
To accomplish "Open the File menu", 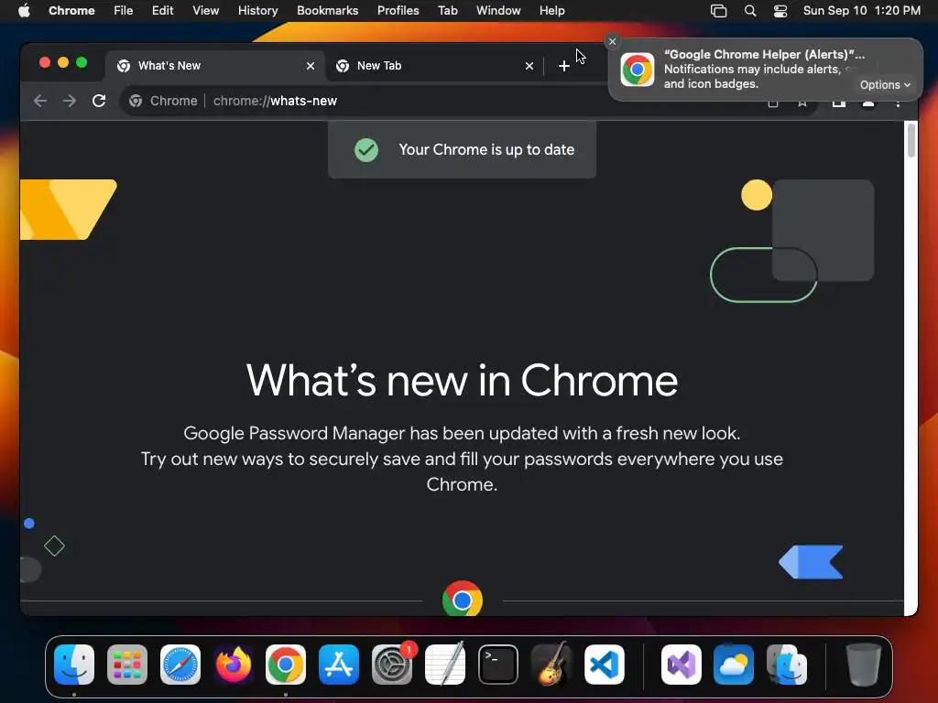I will coord(124,11).
